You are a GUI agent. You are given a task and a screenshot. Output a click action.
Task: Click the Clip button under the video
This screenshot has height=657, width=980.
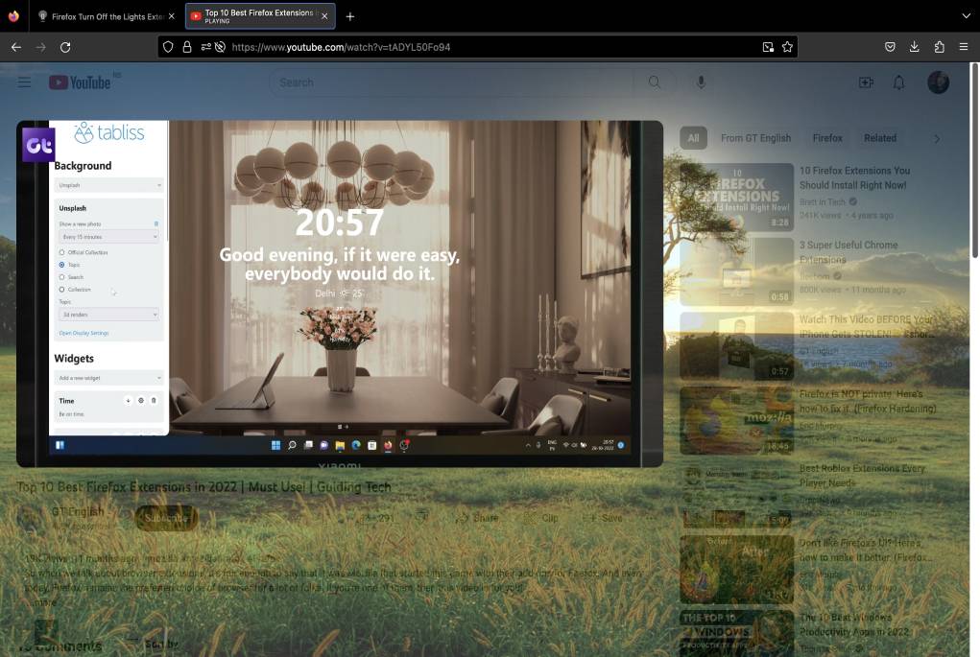(542, 518)
